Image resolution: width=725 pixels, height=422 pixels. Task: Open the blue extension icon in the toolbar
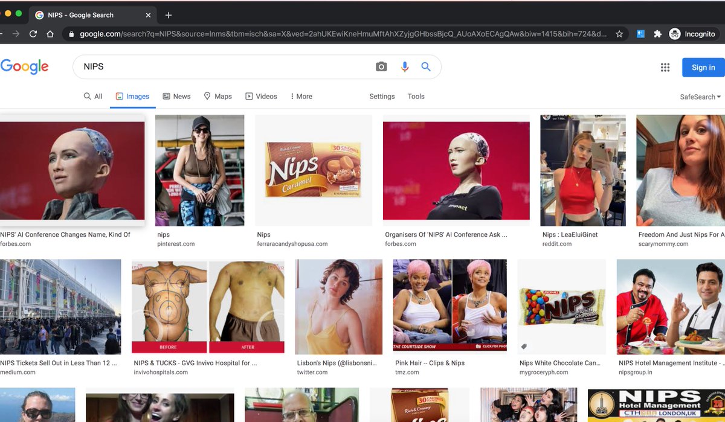(x=640, y=34)
